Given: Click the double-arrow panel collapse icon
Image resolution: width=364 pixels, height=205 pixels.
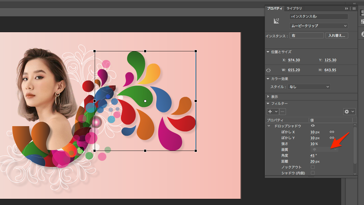Looking at the screenshot, I should pyautogui.click(x=346, y=8).
